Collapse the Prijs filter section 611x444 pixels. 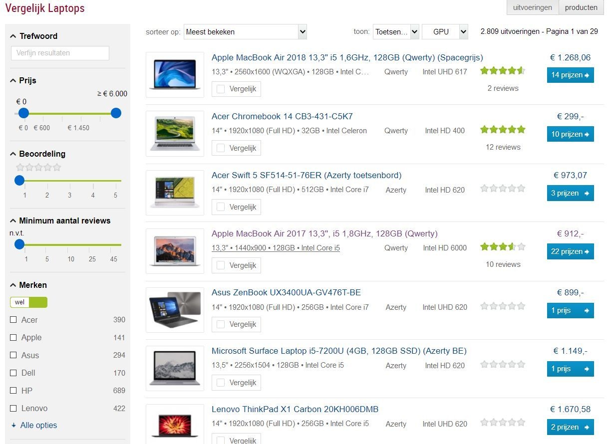23,80
